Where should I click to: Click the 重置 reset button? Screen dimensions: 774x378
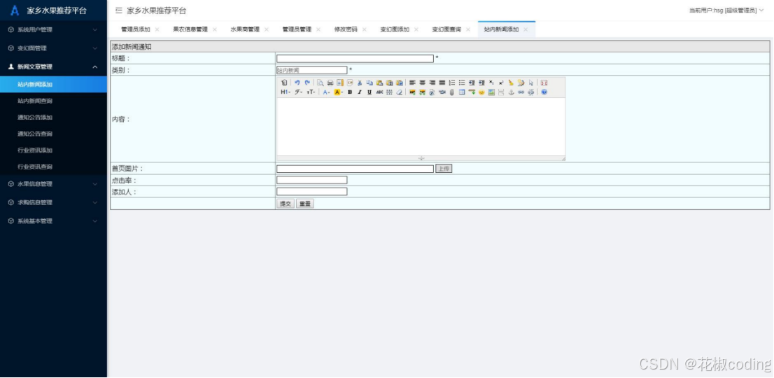coord(305,204)
